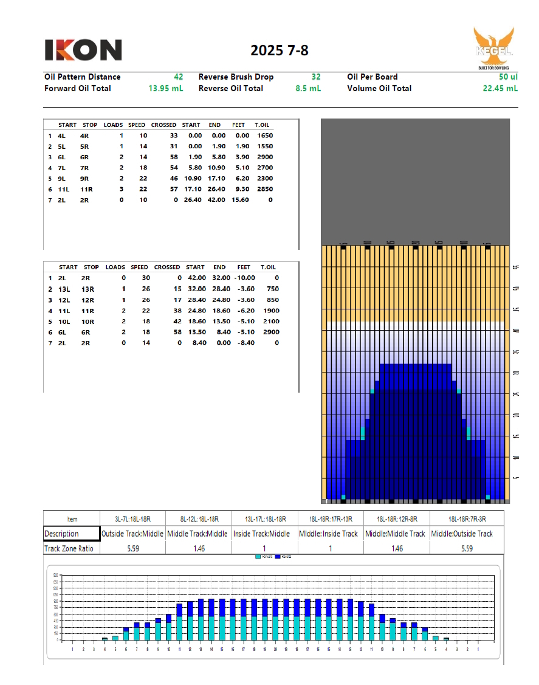Click the Middle:Inside Track description cell
539x685 pixels.
331,534
